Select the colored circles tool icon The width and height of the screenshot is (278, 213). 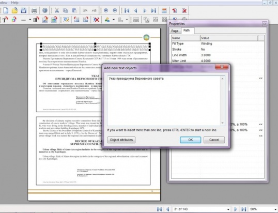click(14, 20)
